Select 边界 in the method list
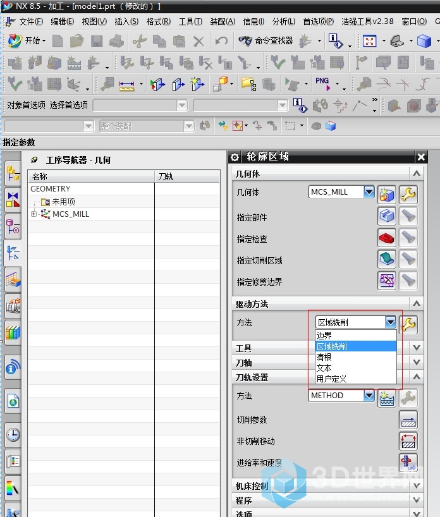This screenshot has height=517, width=440. pos(355,336)
